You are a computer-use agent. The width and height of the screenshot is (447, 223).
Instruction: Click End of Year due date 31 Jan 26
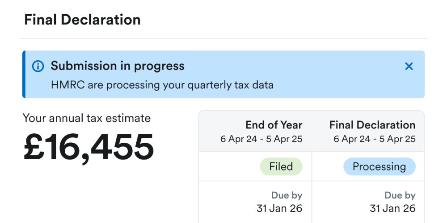pos(279,208)
